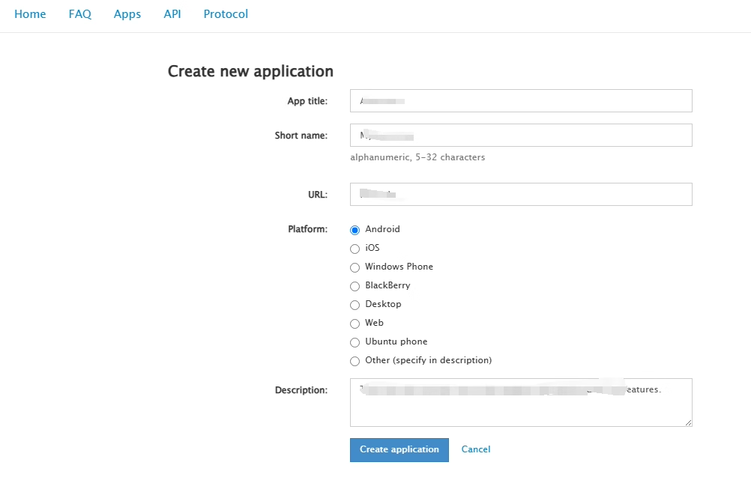Pick the BlackBerry platform radio button
Viewport: 751px width, 501px height.
coord(355,286)
